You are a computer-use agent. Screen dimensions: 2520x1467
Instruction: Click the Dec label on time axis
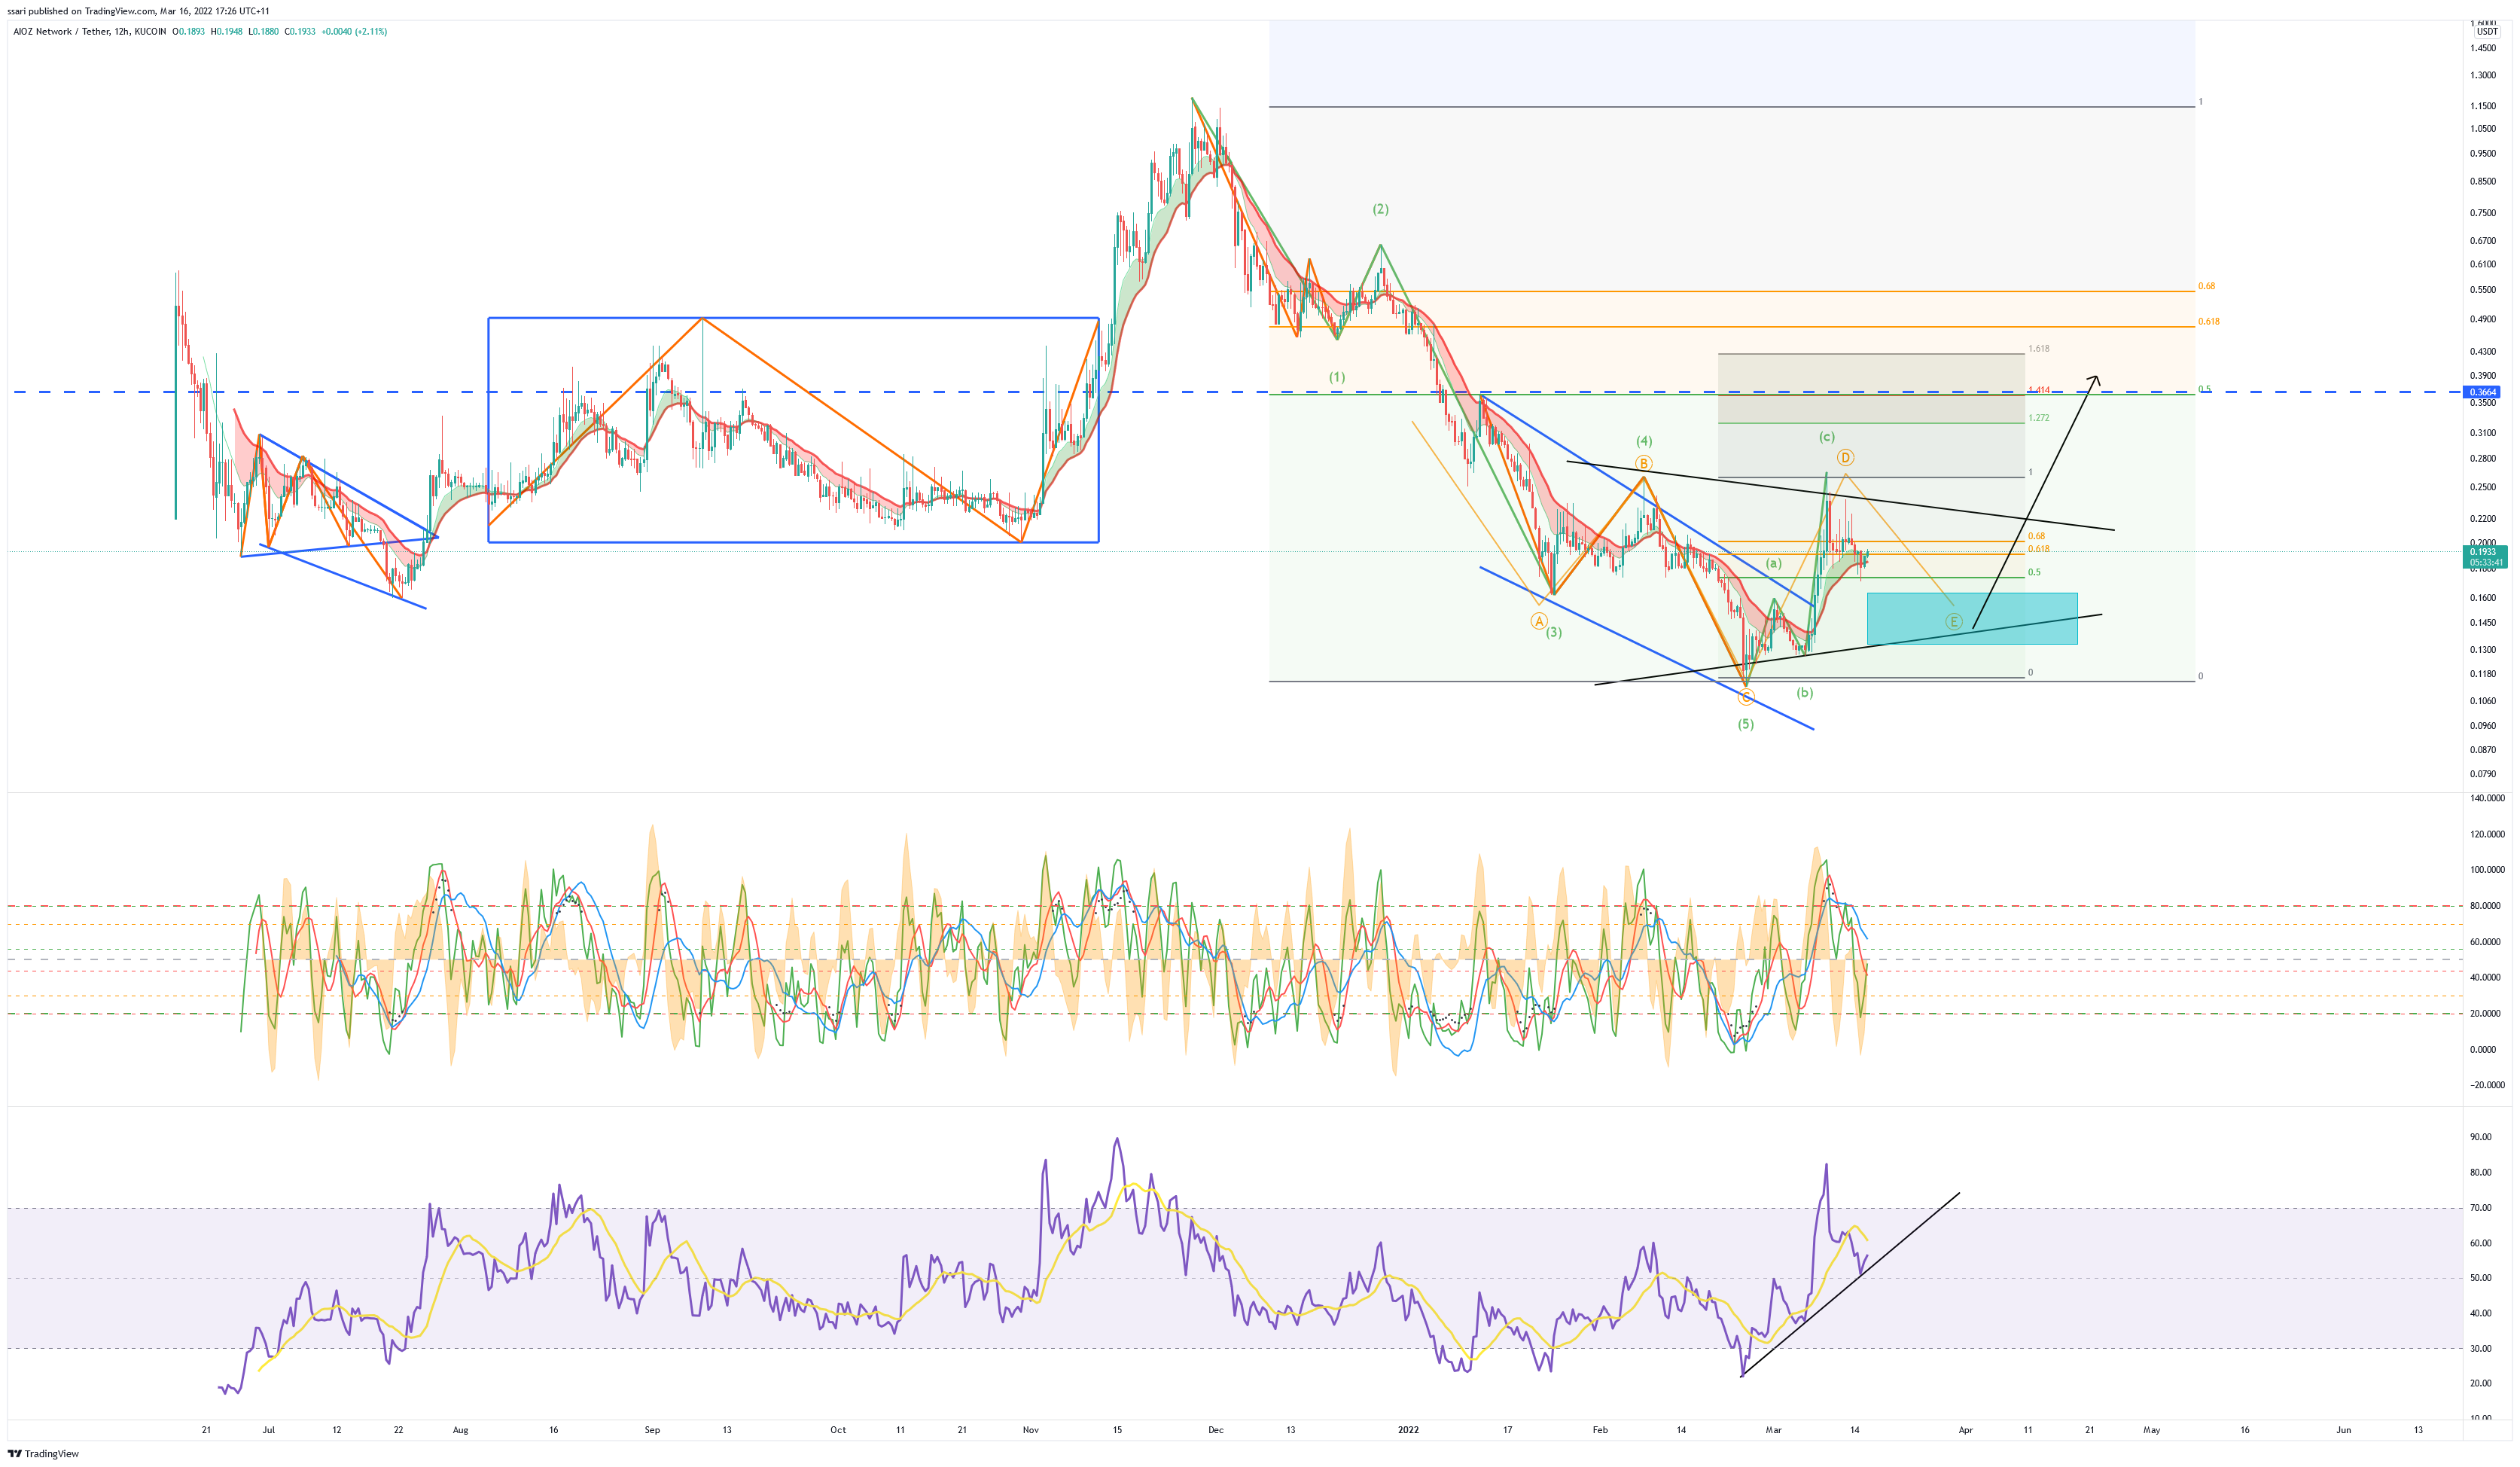[1215, 1430]
